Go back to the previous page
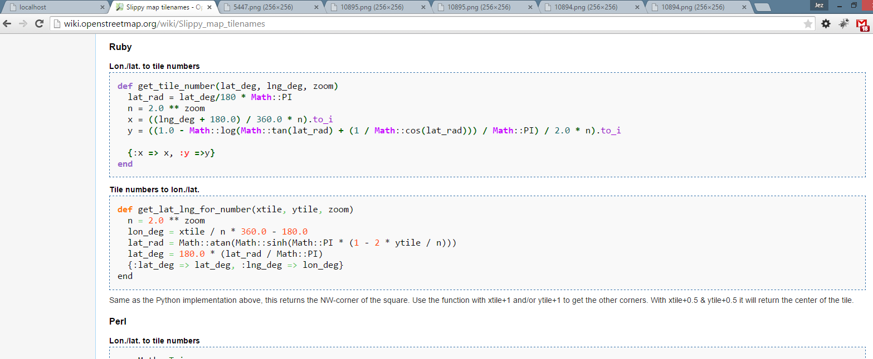The width and height of the screenshot is (873, 359). point(8,24)
